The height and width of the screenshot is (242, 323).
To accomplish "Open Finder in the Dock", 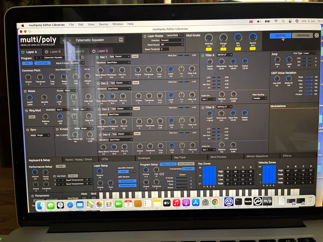I will pyautogui.click(x=41, y=205).
